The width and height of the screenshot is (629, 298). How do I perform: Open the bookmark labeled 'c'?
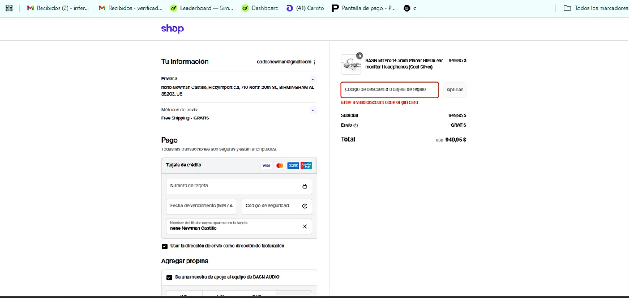click(x=410, y=8)
